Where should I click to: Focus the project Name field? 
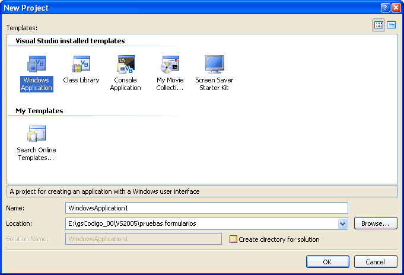pyautogui.click(x=206, y=208)
